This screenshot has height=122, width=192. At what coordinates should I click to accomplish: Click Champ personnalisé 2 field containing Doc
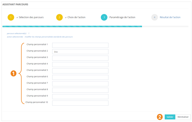80,52
